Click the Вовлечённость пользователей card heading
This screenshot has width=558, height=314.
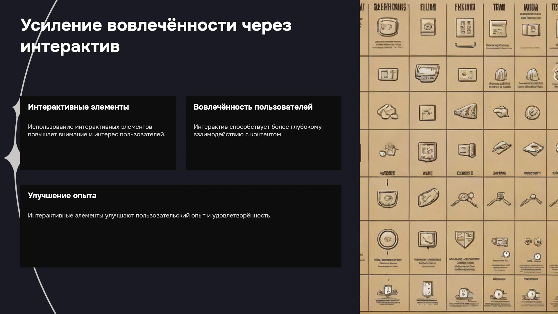coord(253,107)
